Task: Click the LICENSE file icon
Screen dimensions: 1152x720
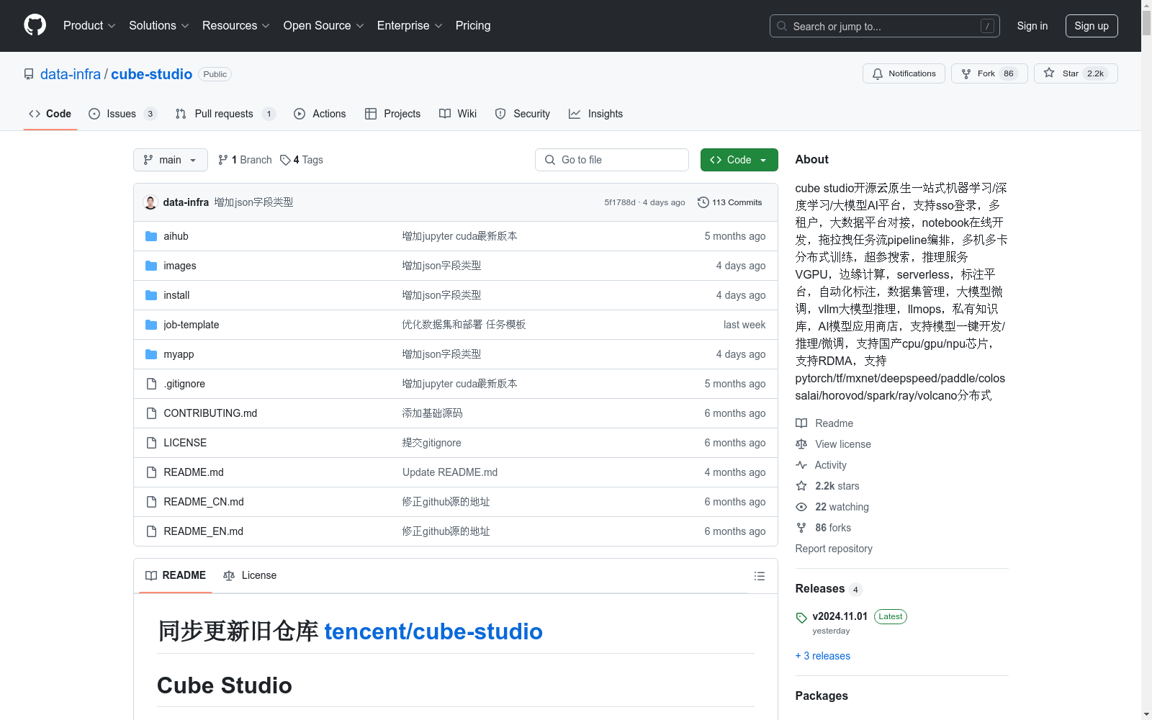Action: (x=151, y=443)
